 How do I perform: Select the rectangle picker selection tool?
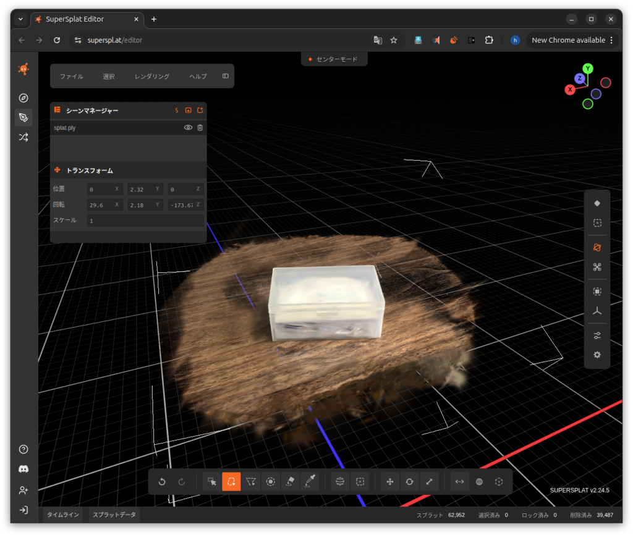tap(212, 482)
